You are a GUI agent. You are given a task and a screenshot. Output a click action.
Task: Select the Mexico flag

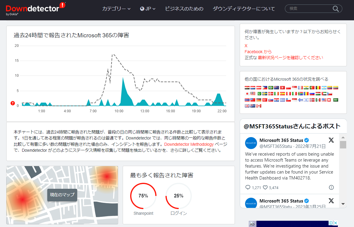(x=318, y=100)
